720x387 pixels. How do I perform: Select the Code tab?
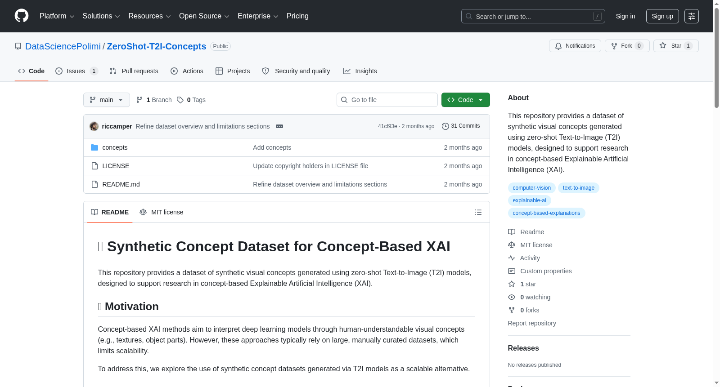pos(31,71)
